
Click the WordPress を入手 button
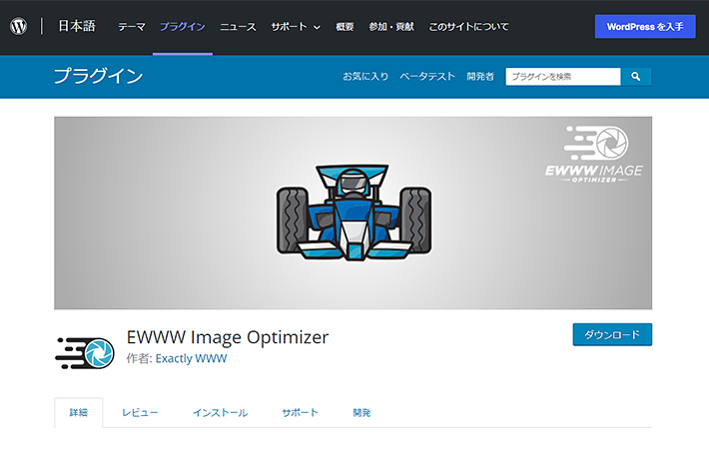[x=645, y=26]
